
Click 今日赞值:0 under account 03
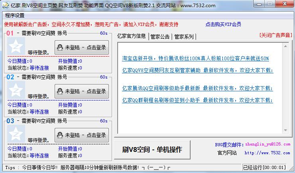pos(20,149)
